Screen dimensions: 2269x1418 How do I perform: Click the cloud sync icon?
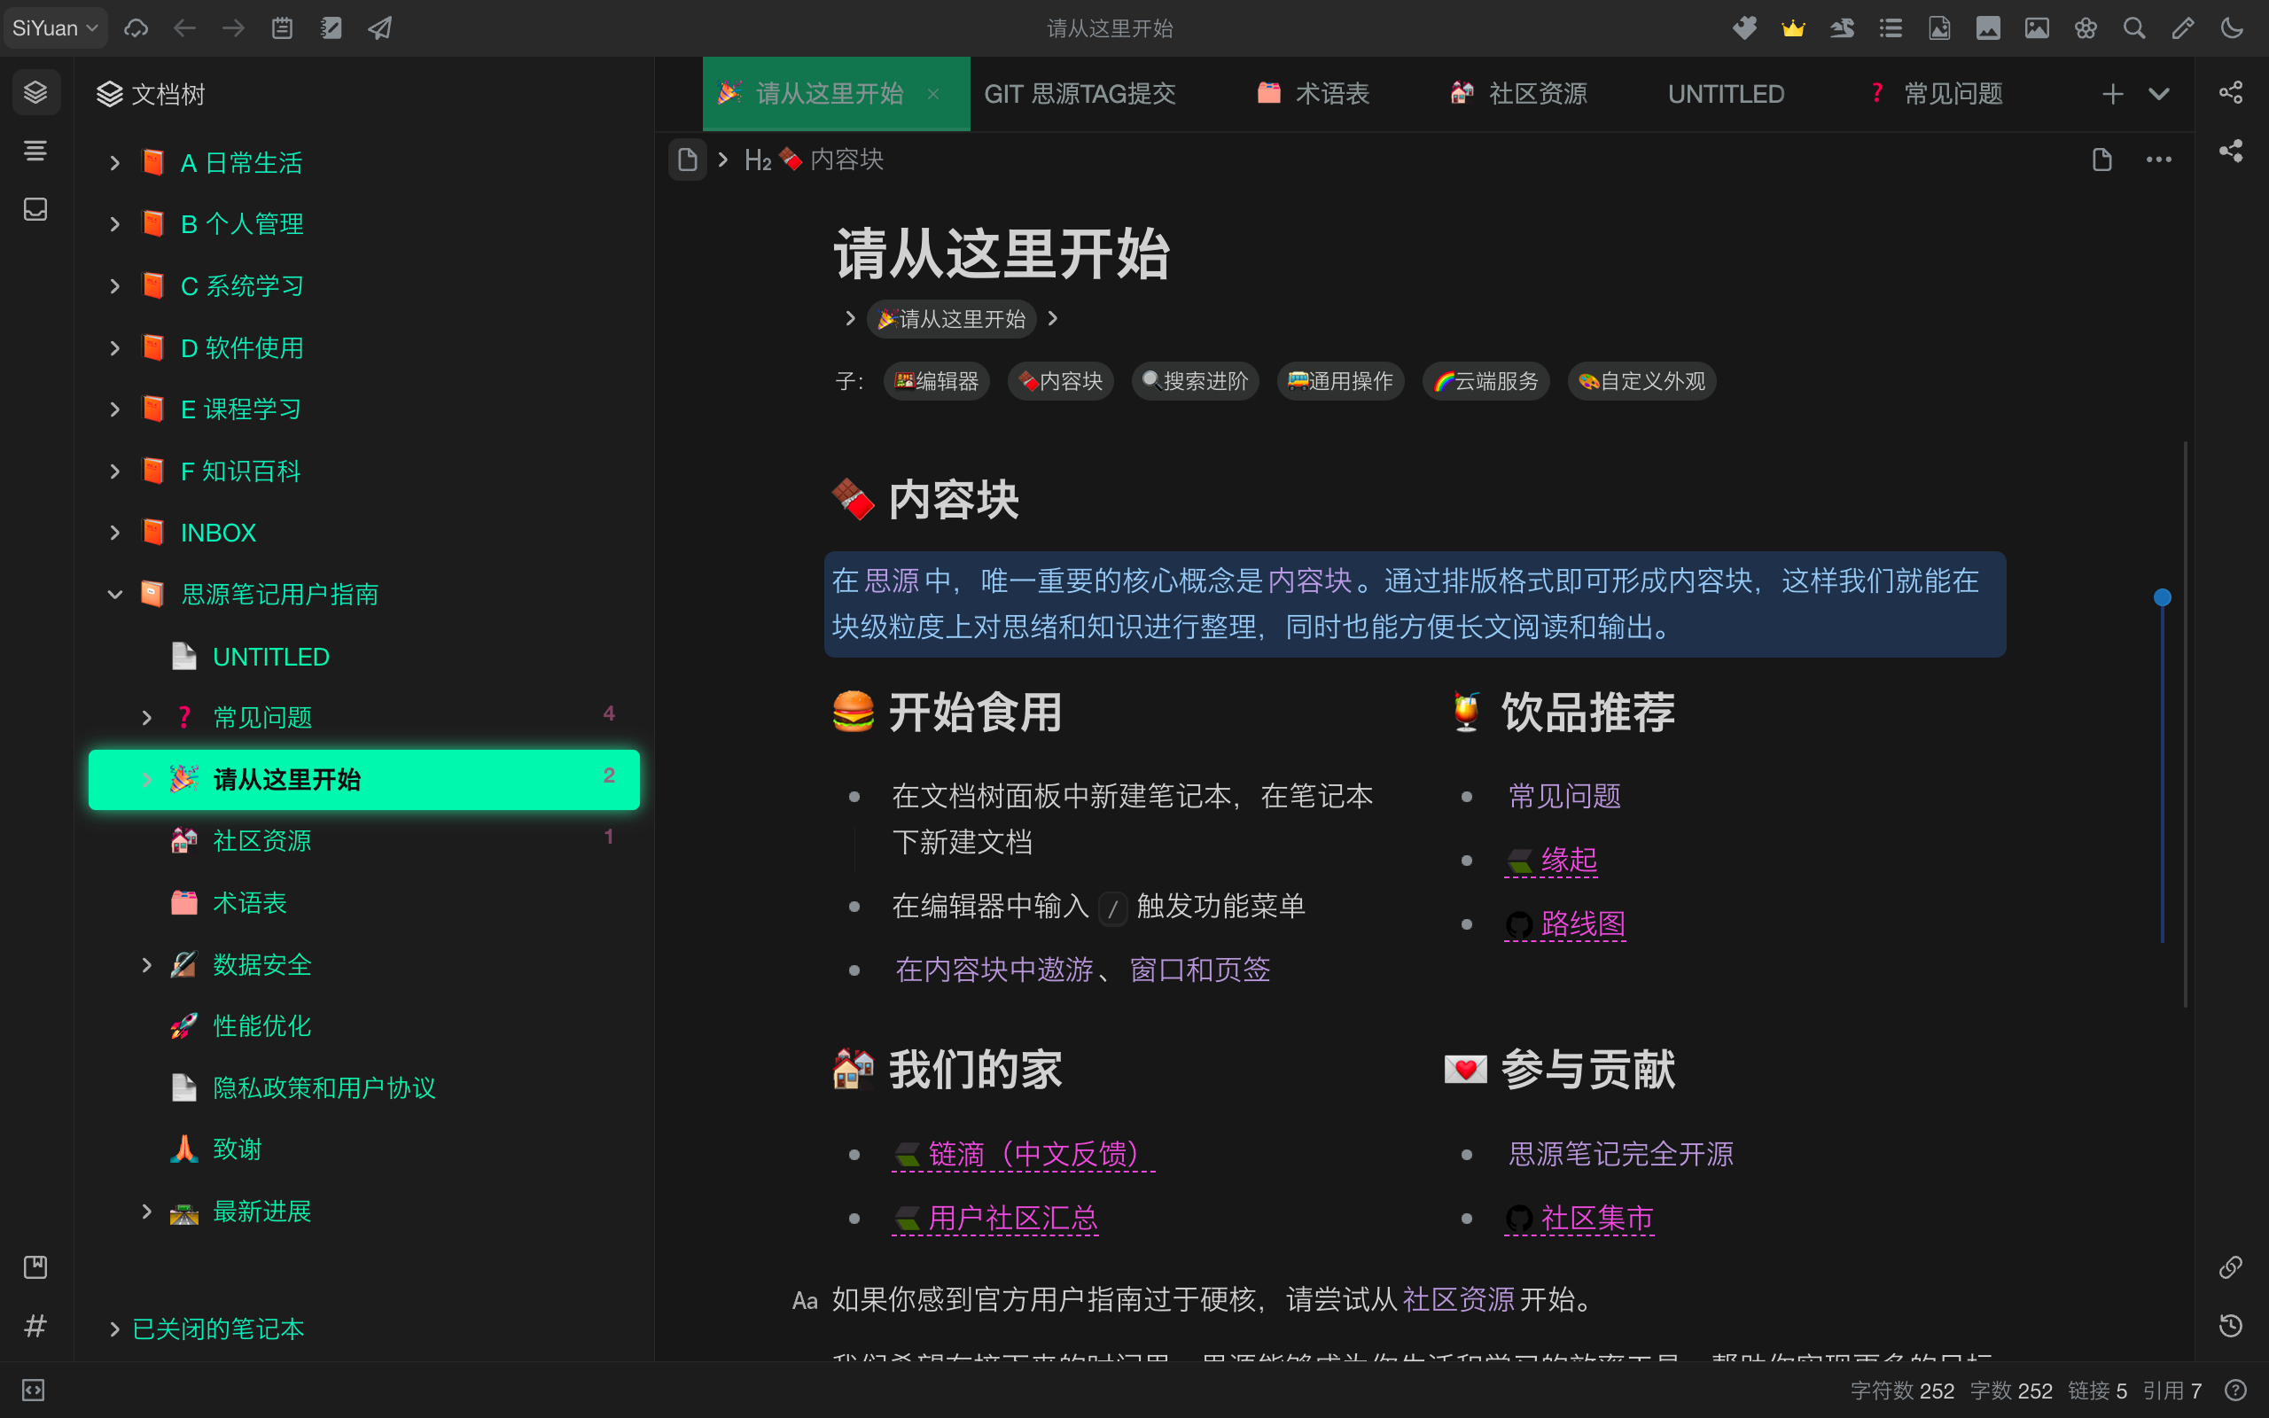click(136, 28)
